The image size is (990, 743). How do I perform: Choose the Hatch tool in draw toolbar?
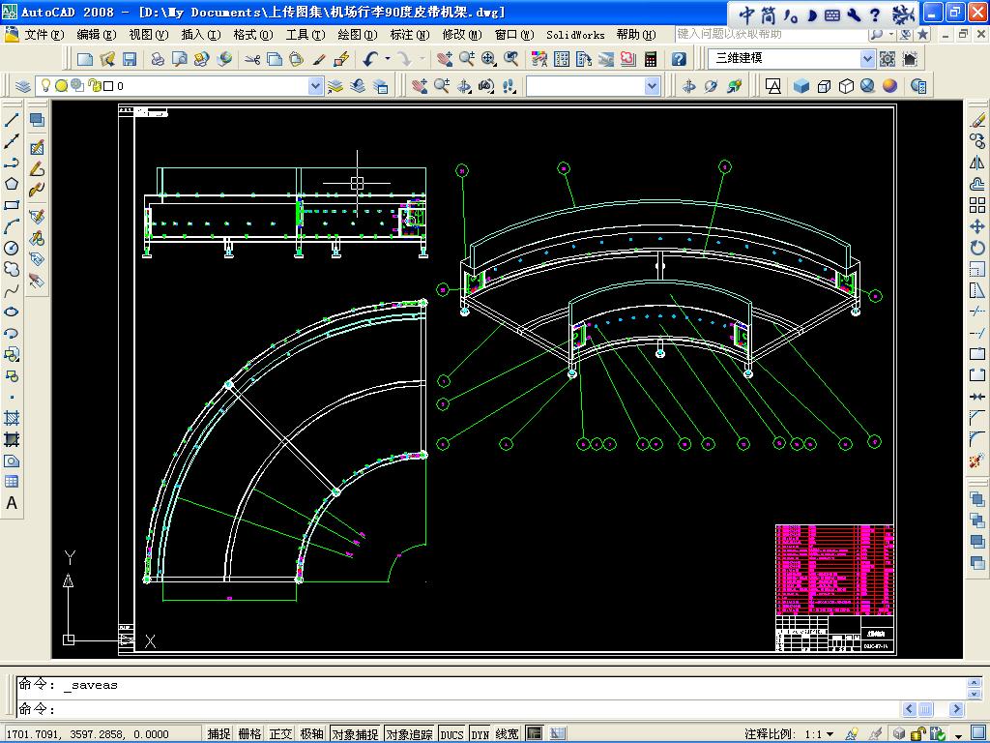point(12,418)
